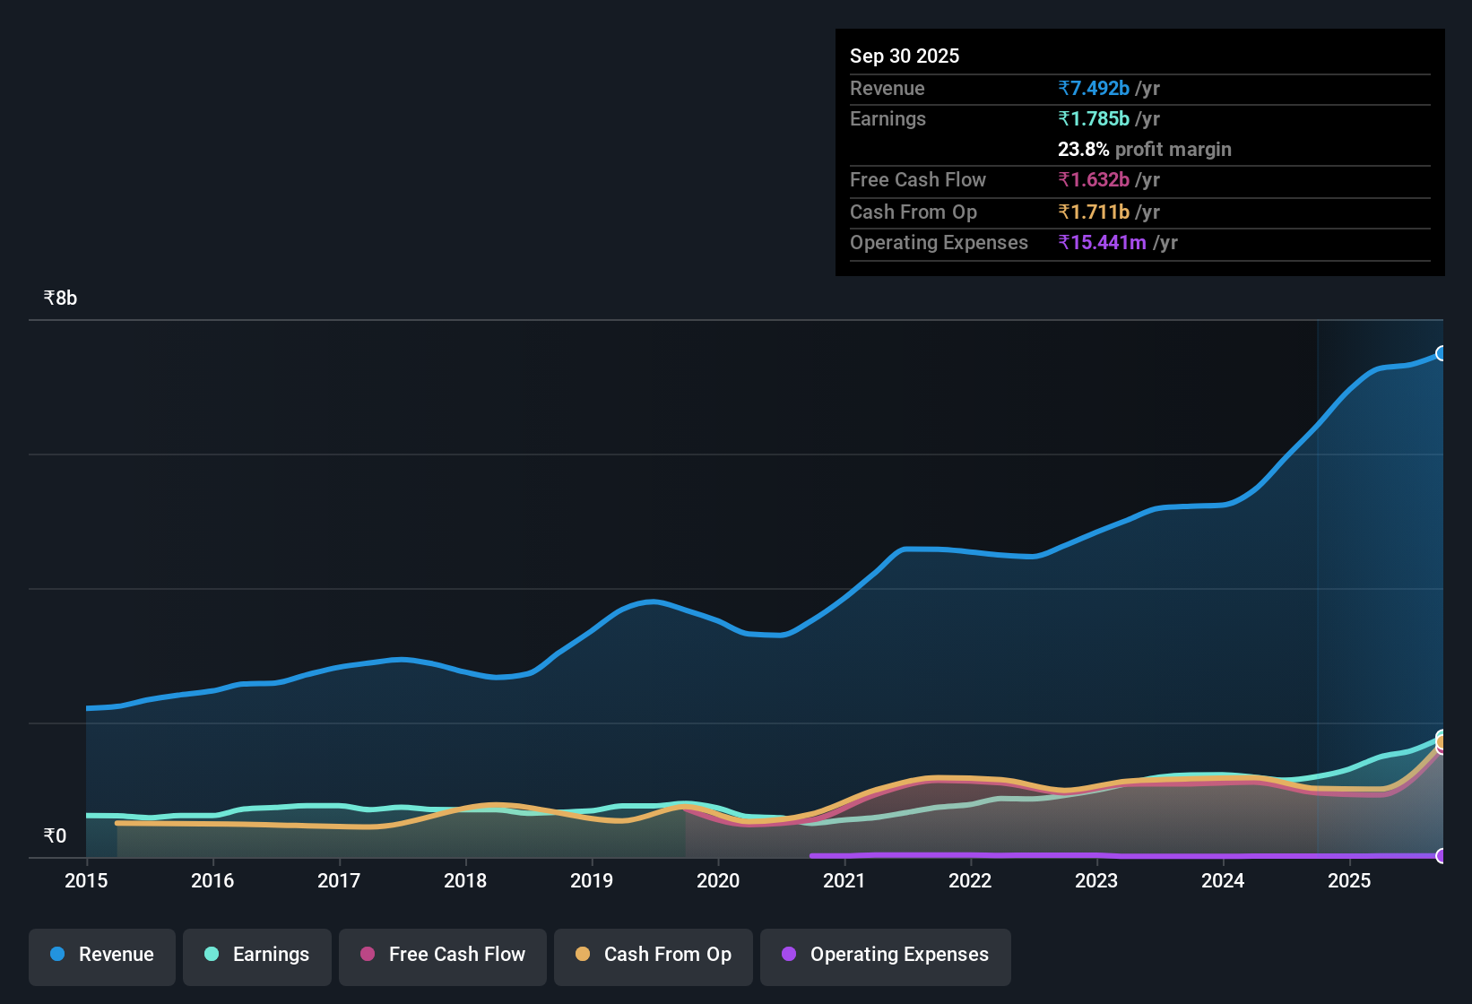Click the blue Revenue legend dot
Image resolution: width=1472 pixels, height=1004 pixels.
(56, 955)
